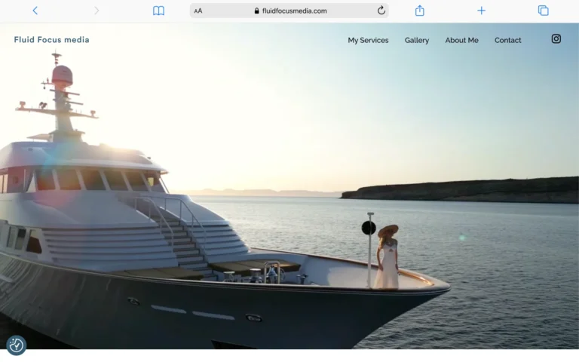
Task: Open the Safari share sheet icon
Action: point(419,11)
